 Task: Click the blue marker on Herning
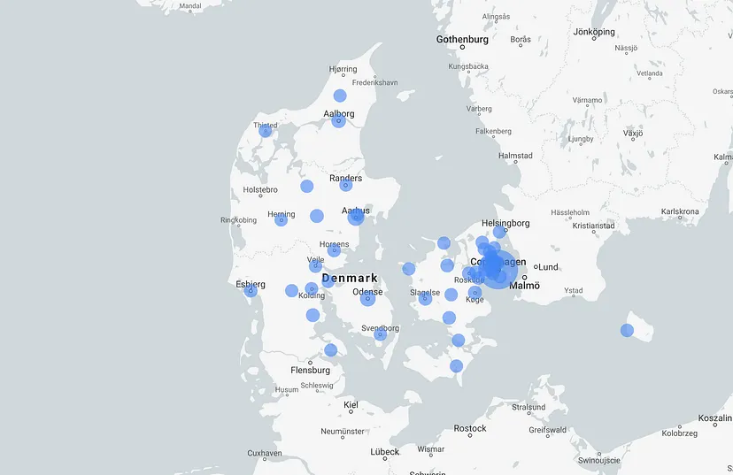pos(281,219)
